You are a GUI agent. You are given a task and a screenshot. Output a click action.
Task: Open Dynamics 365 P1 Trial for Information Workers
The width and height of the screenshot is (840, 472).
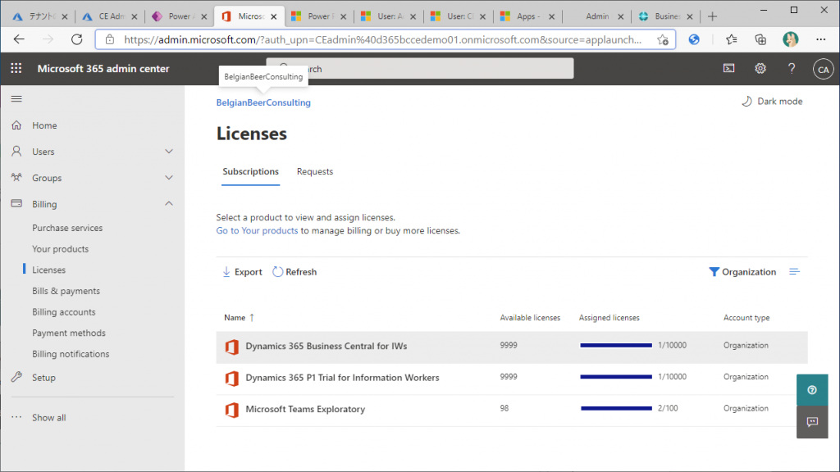342,378
